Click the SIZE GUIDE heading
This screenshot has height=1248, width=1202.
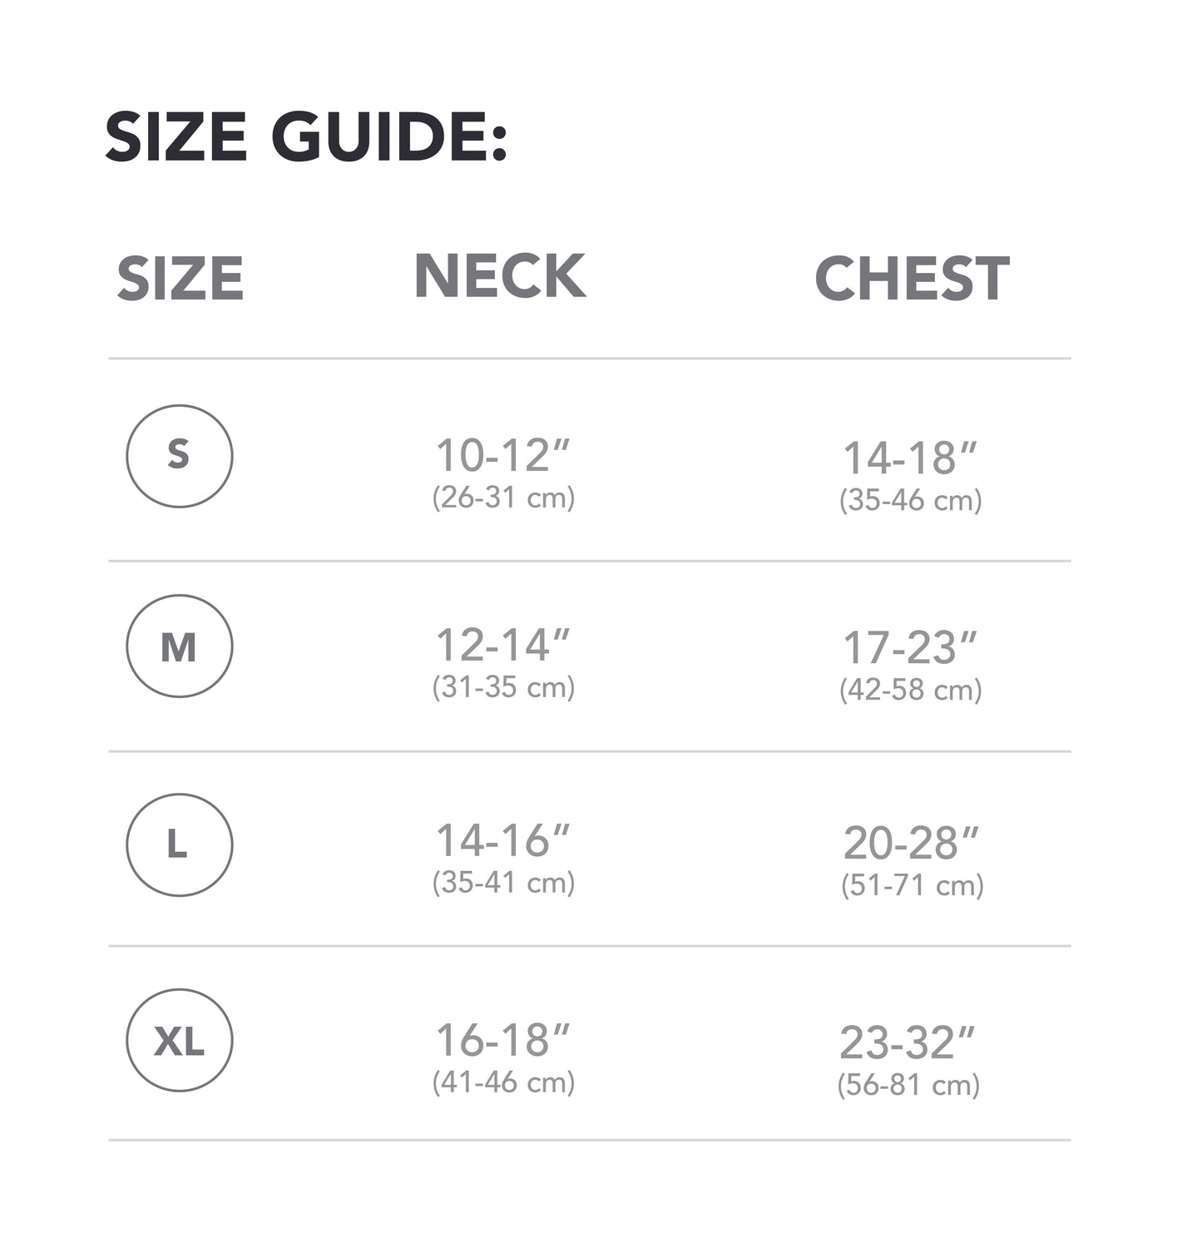point(305,136)
